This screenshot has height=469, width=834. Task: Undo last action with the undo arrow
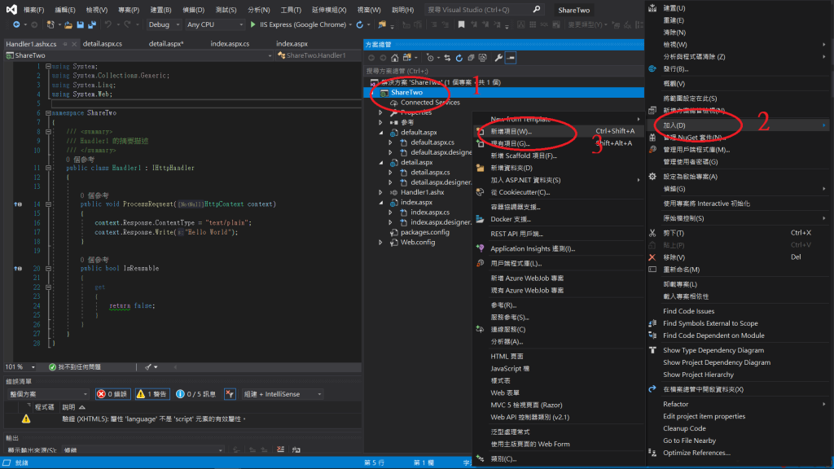[x=108, y=24]
